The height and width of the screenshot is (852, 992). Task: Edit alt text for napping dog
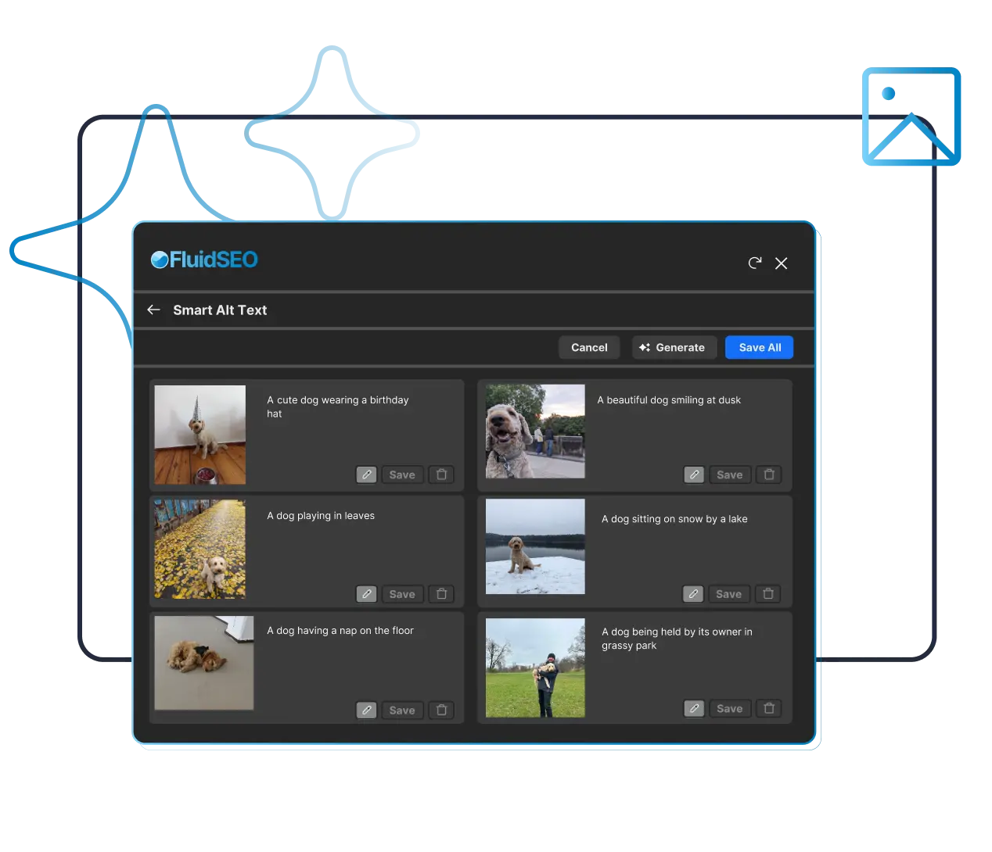click(x=366, y=710)
